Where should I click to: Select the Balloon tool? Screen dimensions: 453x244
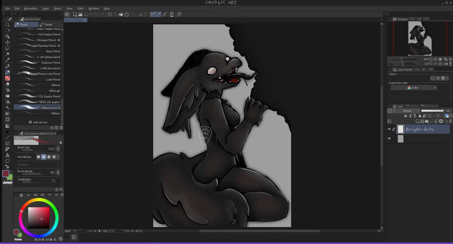point(7,161)
